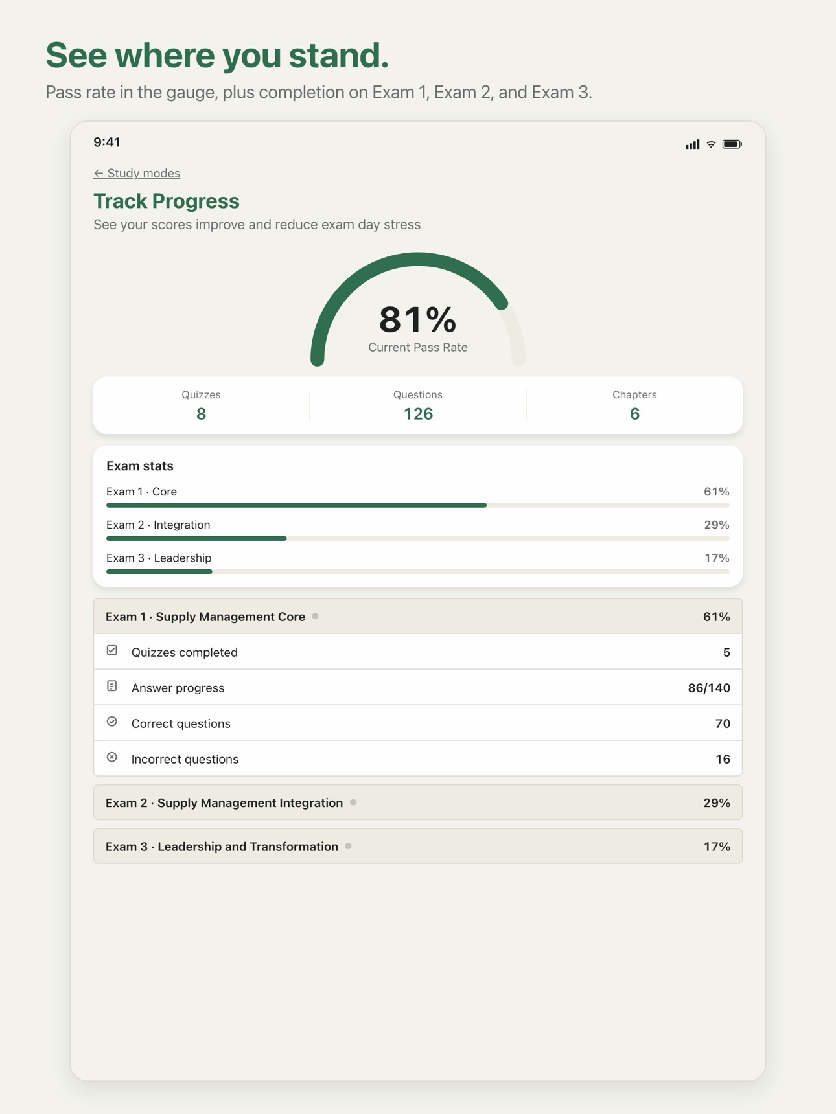Image resolution: width=836 pixels, height=1114 pixels.
Task: Select the Quizzes stat showing 8
Action: 202,405
